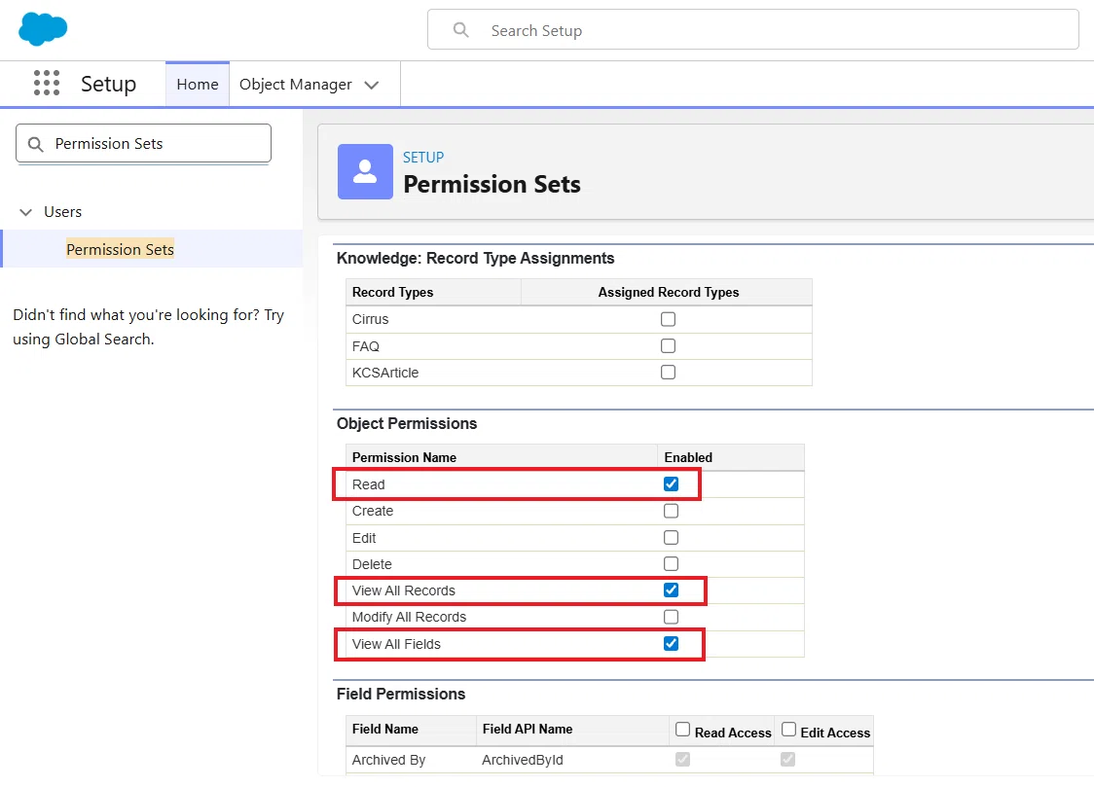
Task: Click the Assigned Record Types column header
Action: (x=669, y=292)
